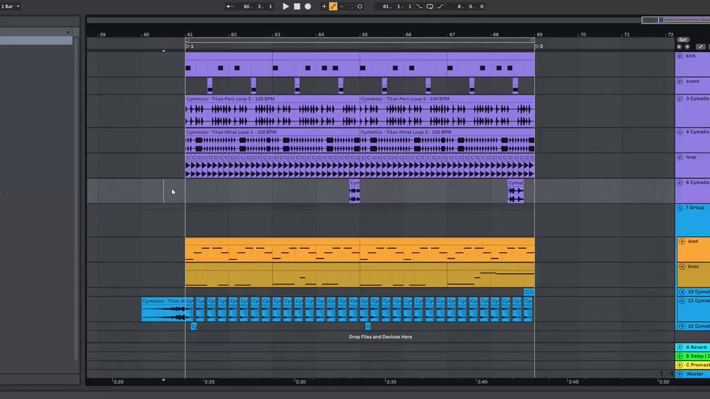Fold the kick track
The height and width of the screenshot is (399, 710).
680,56
